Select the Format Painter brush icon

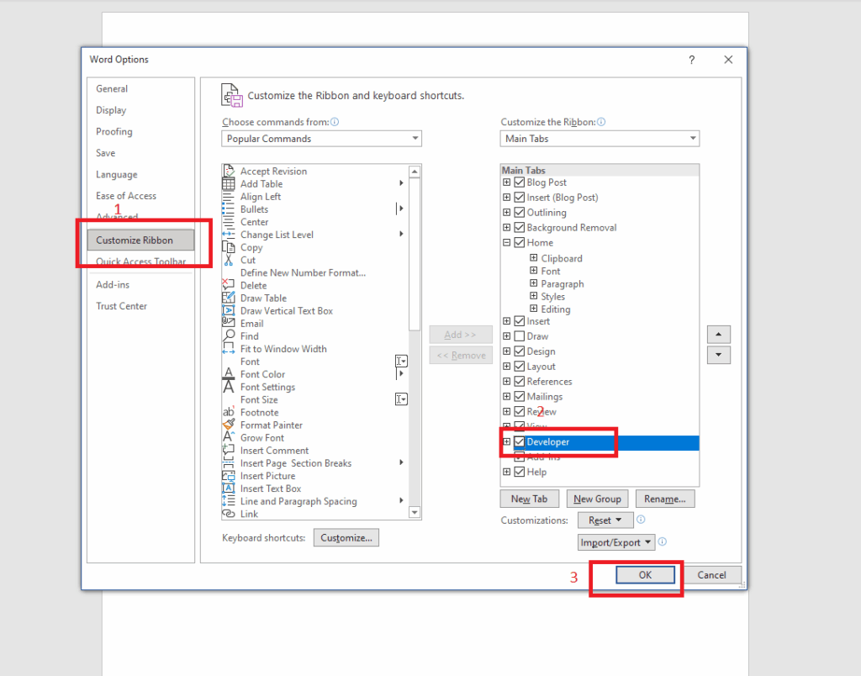(229, 425)
